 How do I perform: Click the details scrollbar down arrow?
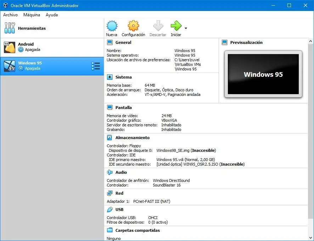coord(310,238)
